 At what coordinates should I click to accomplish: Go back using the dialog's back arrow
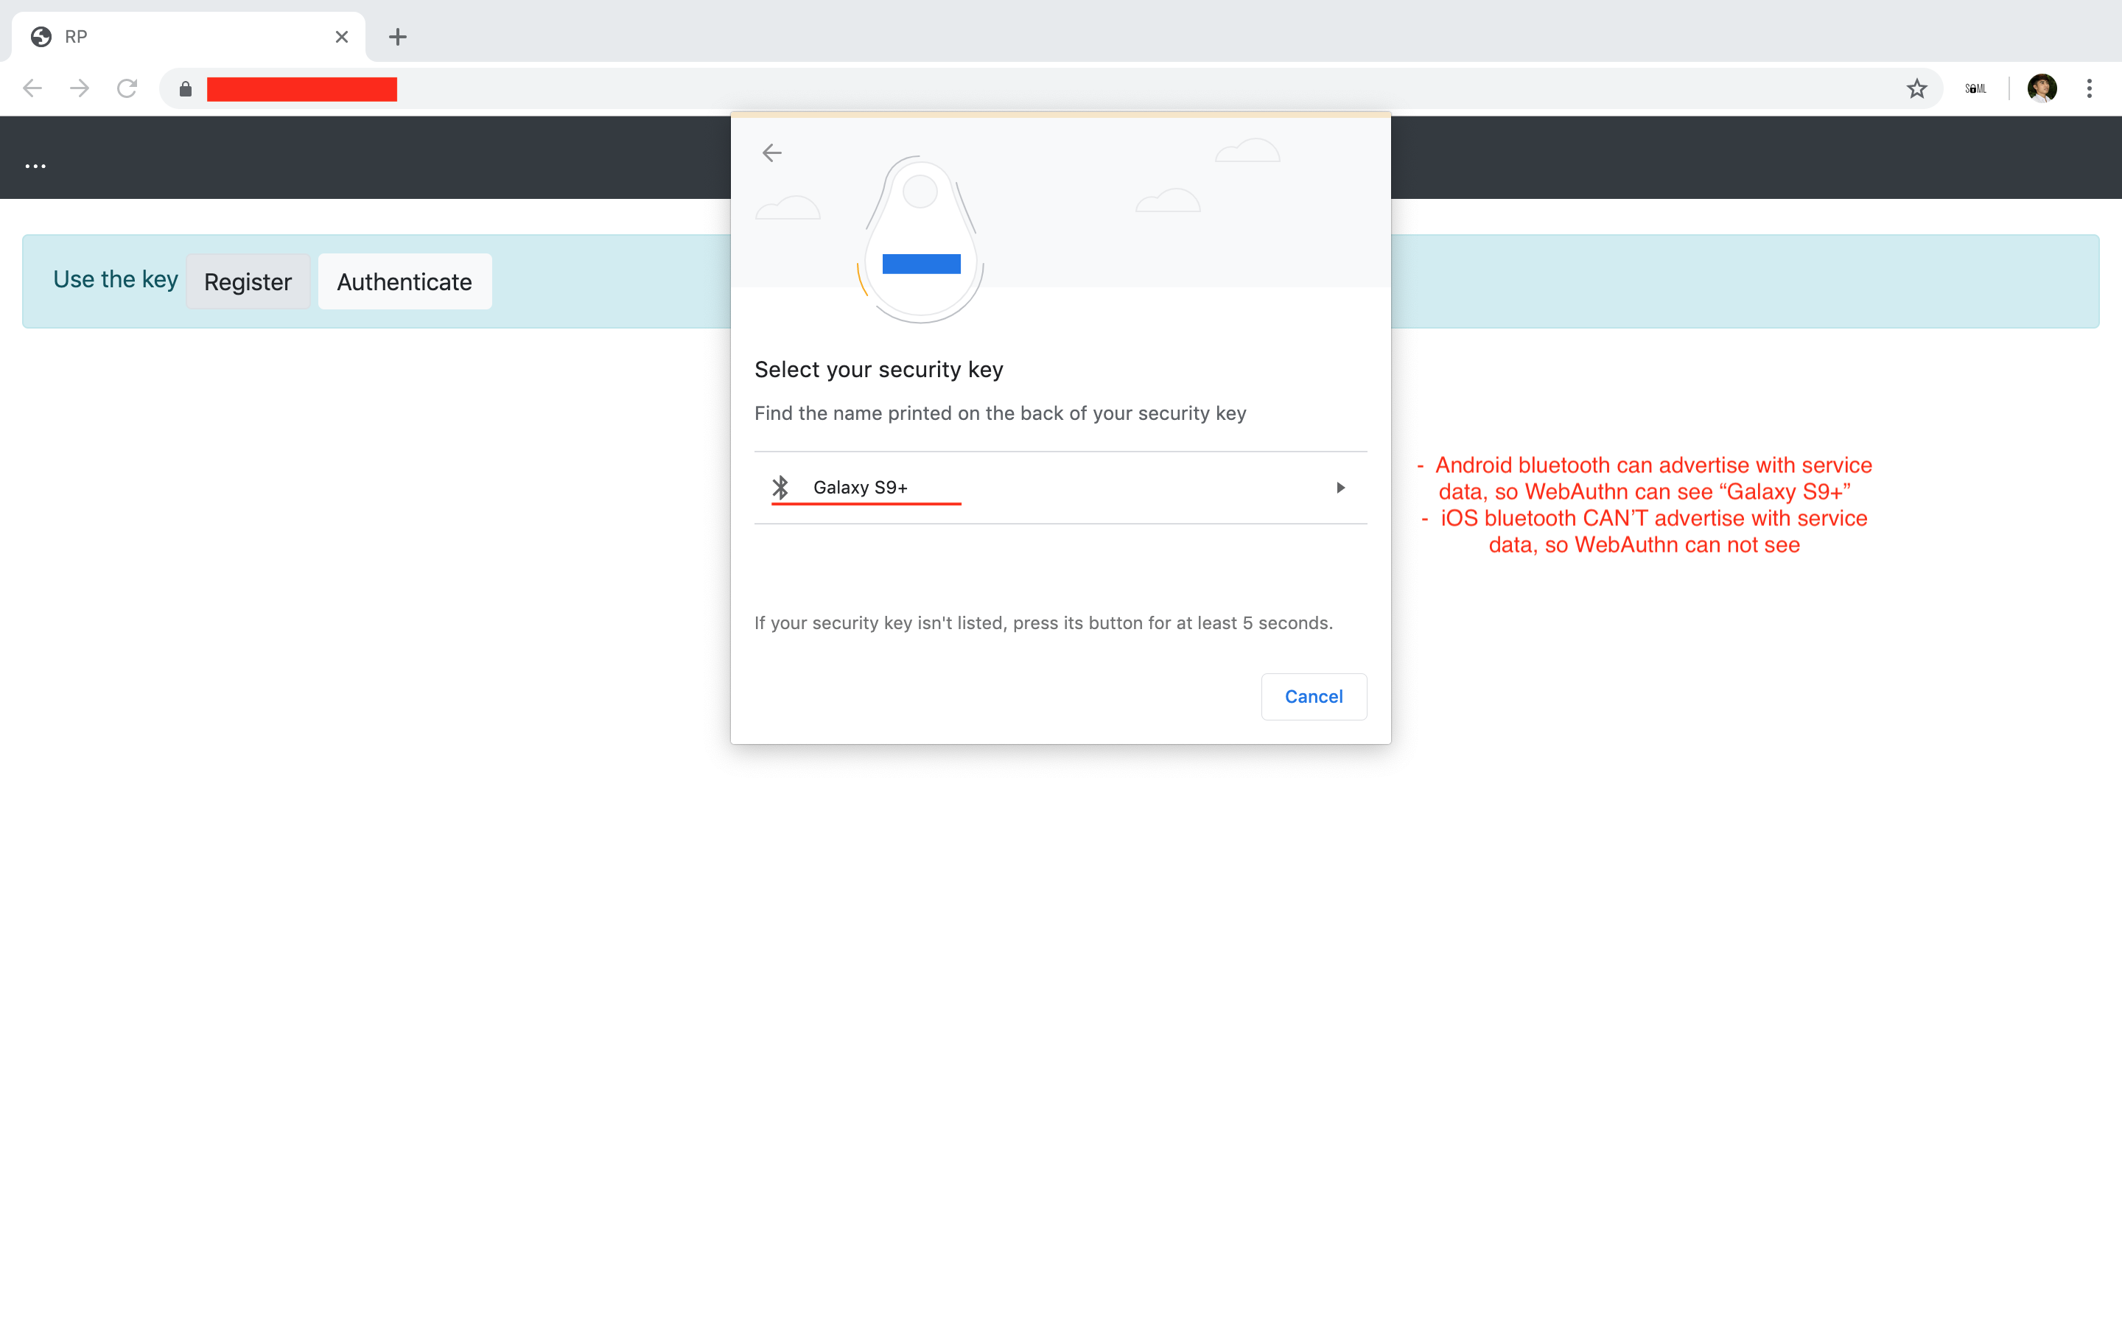(771, 153)
